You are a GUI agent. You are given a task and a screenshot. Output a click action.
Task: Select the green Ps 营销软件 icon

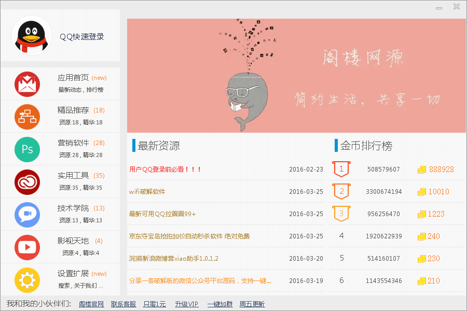tap(27, 149)
